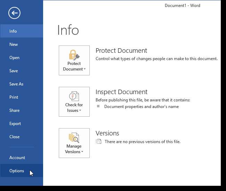Open Word Options from sidebar
Screen dimensions: 226x191
[x=17, y=171]
